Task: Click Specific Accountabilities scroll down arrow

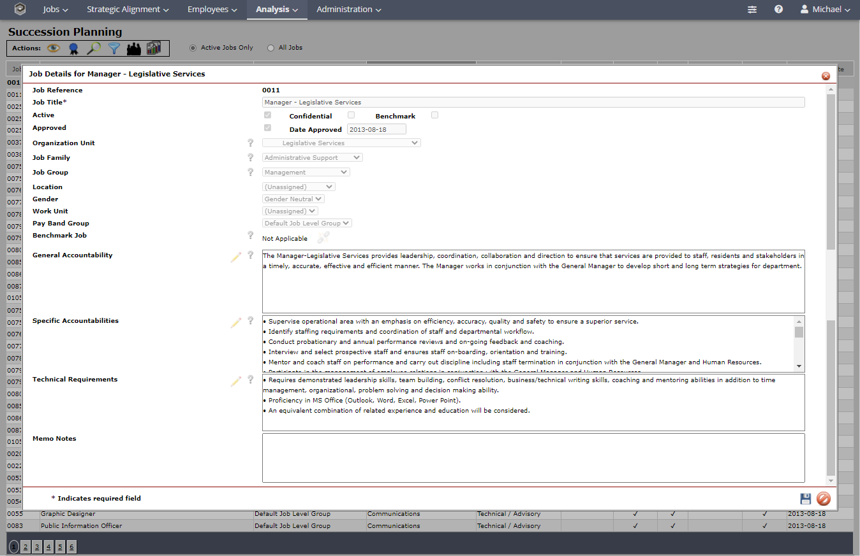Action: pos(799,366)
